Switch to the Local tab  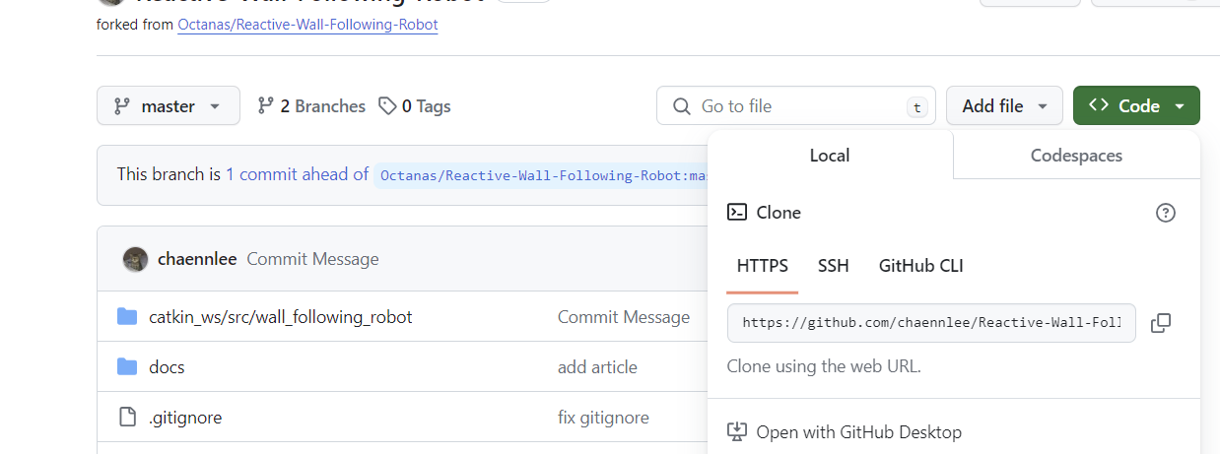pos(830,155)
